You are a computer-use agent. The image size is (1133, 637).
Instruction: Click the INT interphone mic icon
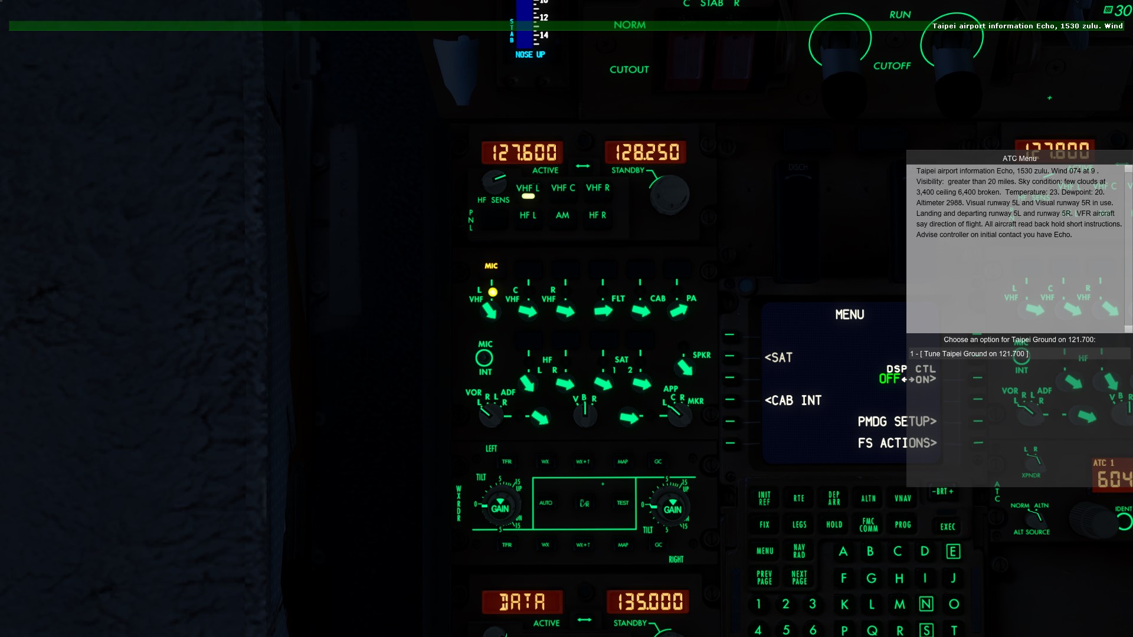tap(483, 357)
